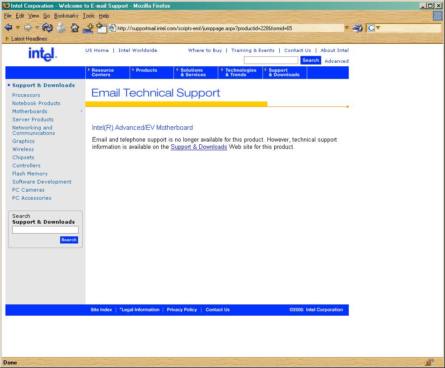
Task: Click the top Intel site search field
Action: (x=271, y=60)
